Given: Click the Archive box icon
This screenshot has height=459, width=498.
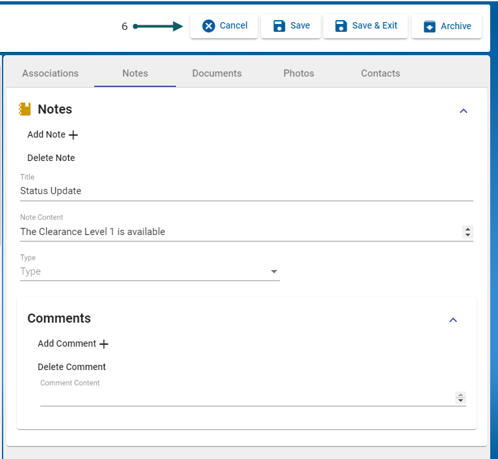Looking at the screenshot, I should pyautogui.click(x=429, y=27).
